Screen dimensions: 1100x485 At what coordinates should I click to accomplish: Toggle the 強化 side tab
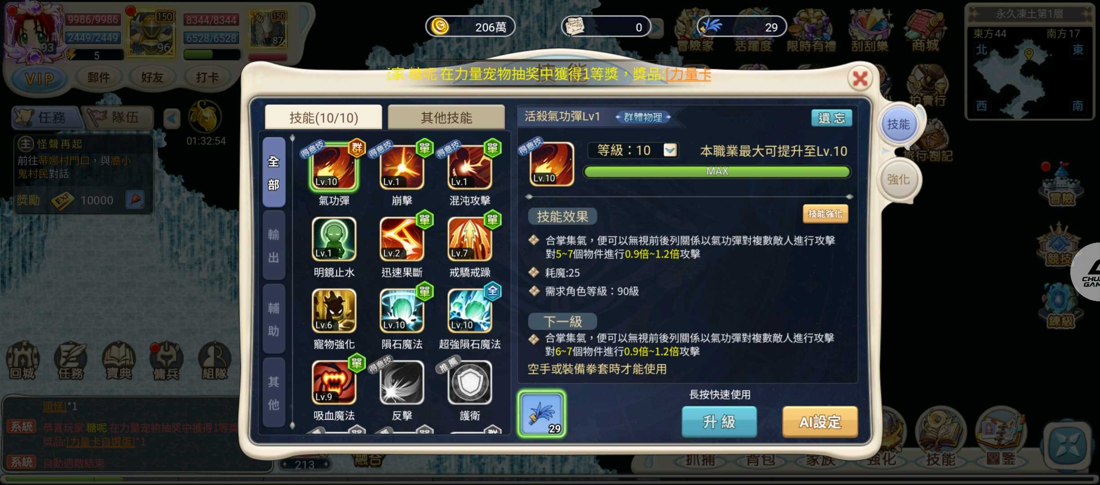pos(898,180)
